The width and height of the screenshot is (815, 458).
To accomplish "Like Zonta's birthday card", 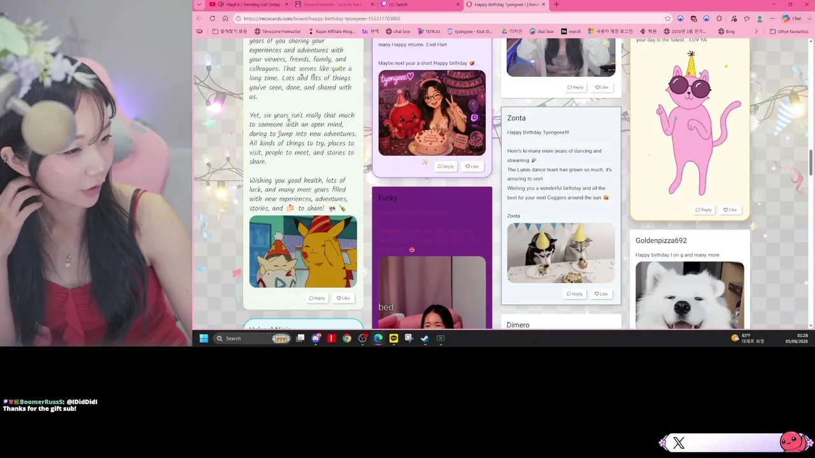I will [x=601, y=294].
